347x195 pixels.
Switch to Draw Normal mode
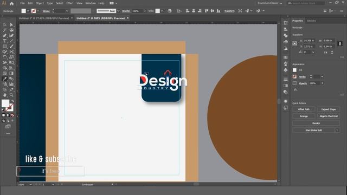pos(3,121)
